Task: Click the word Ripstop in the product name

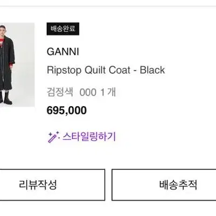Action: coord(64,71)
